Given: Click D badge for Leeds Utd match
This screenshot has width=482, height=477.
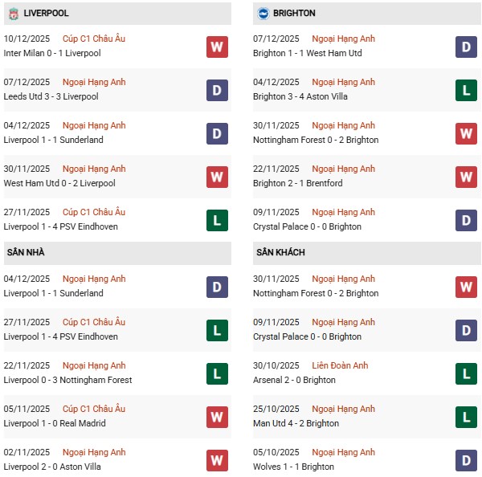Looking at the screenshot, I should 217,90.
